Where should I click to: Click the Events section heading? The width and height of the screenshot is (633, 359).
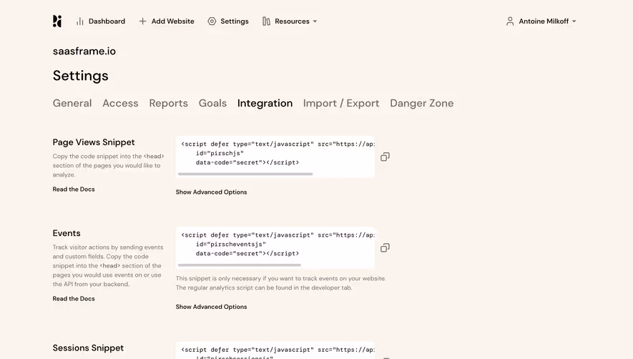67,233
